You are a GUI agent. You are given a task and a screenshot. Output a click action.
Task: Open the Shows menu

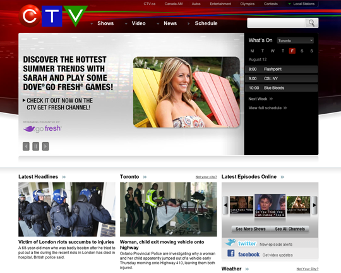(105, 23)
